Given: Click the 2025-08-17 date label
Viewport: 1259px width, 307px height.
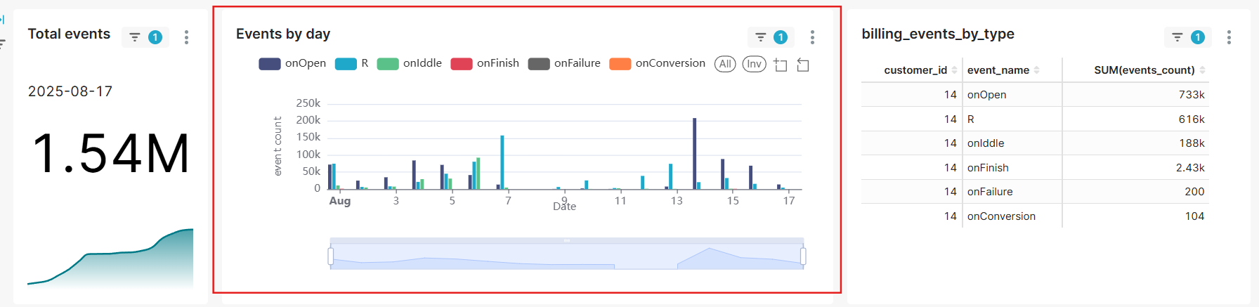Looking at the screenshot, I should pos(70,91).
